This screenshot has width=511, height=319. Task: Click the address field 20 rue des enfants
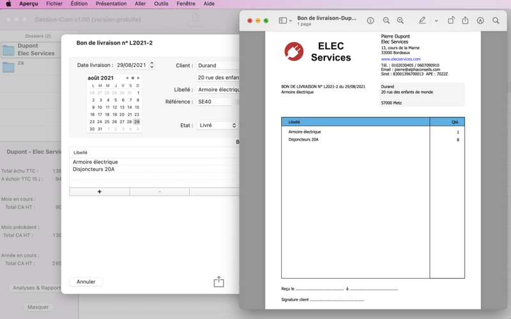[218, 77]
